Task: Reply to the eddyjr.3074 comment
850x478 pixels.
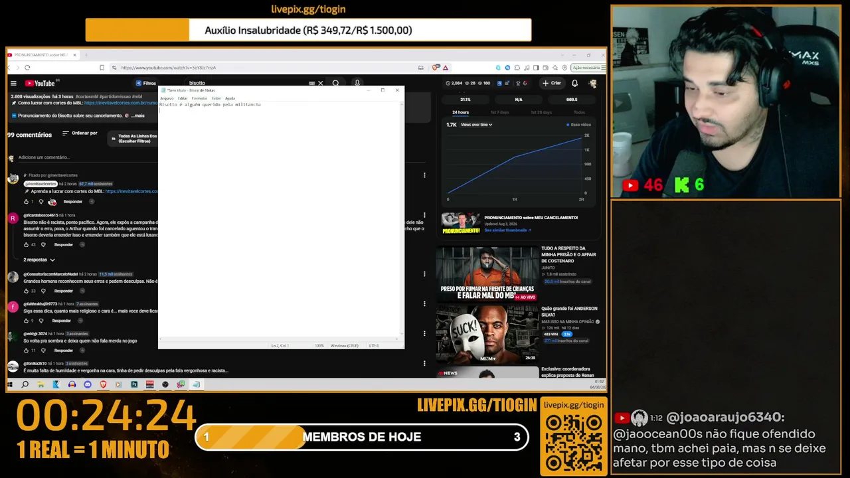Action: click(64, 351)
